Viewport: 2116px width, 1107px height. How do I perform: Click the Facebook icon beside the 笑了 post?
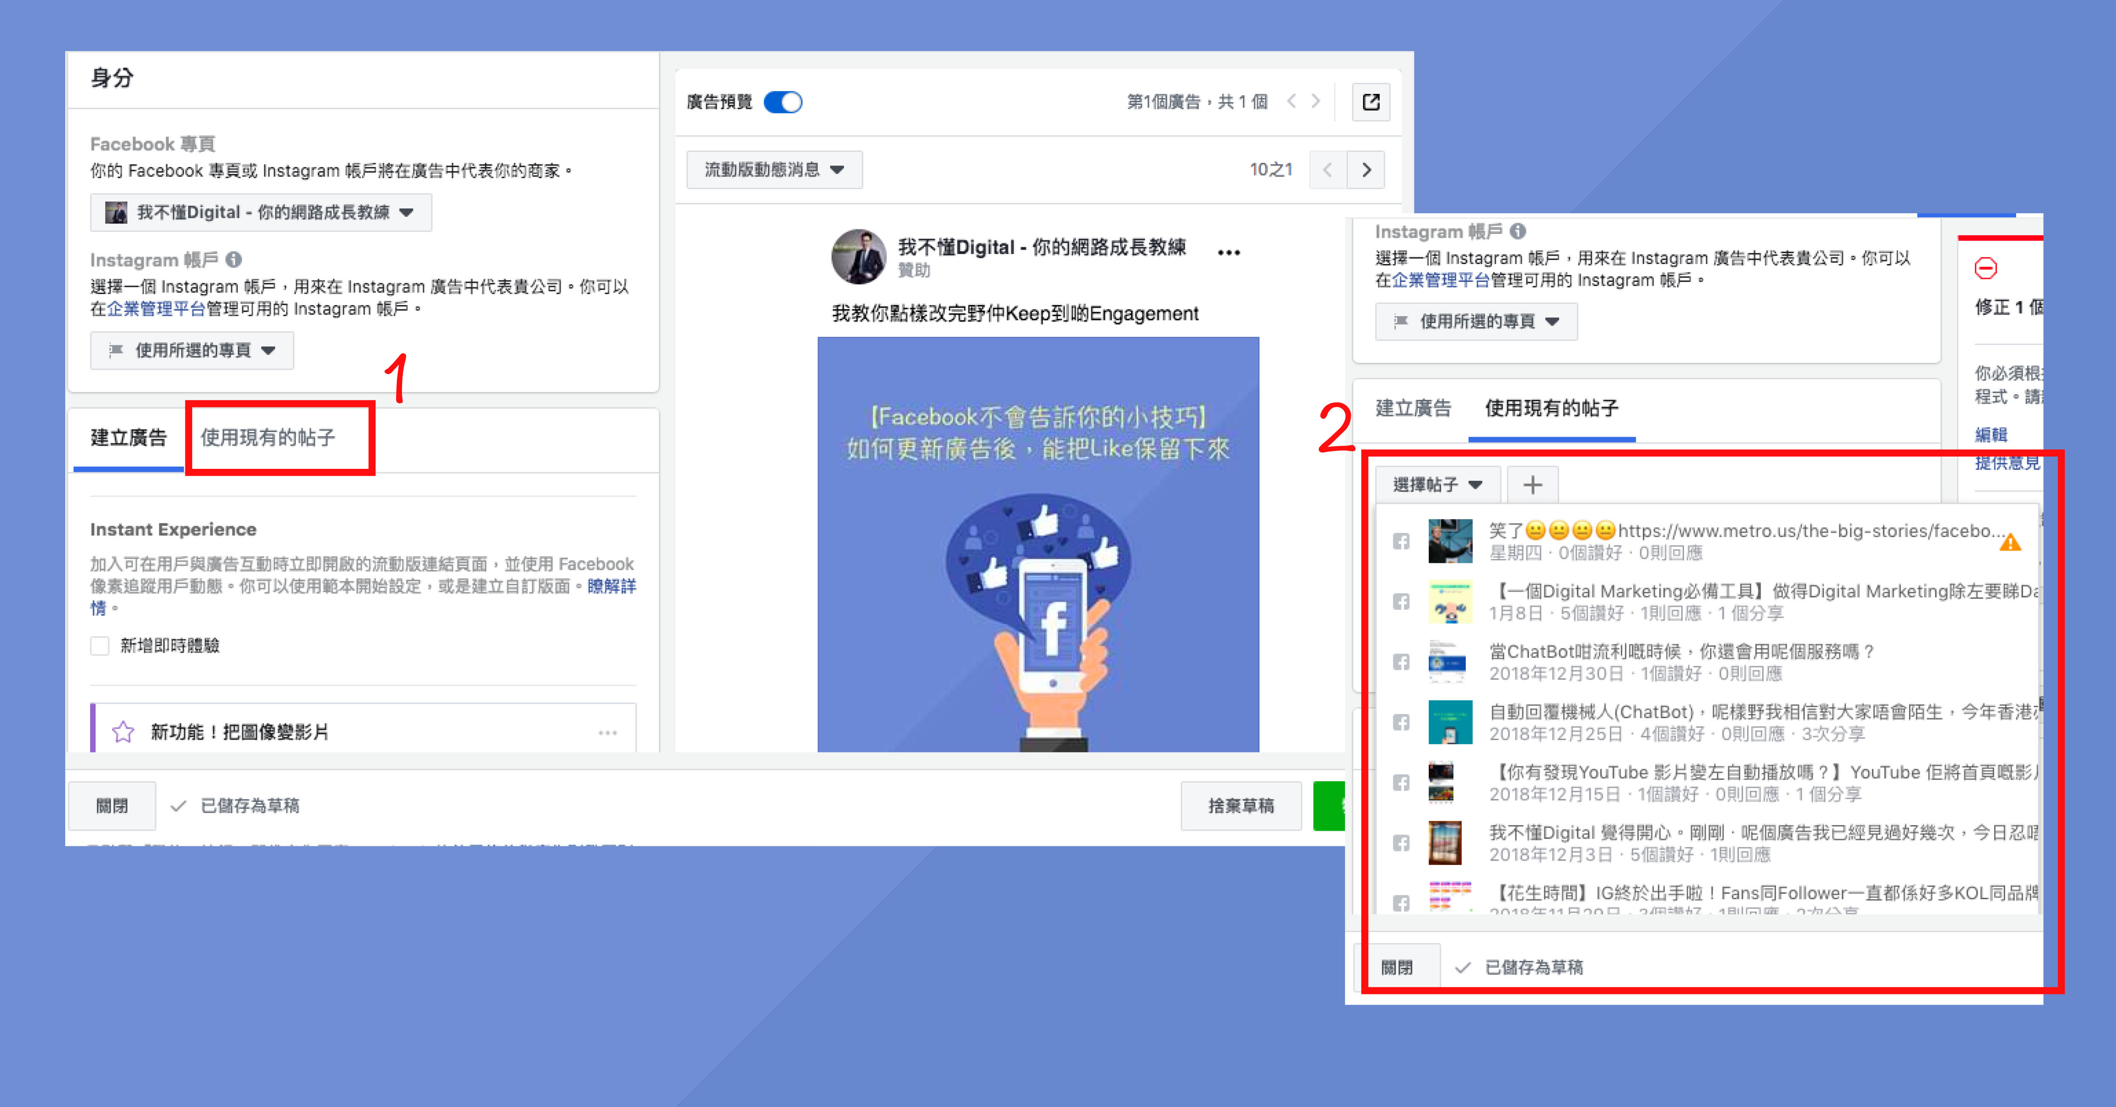1401,541
